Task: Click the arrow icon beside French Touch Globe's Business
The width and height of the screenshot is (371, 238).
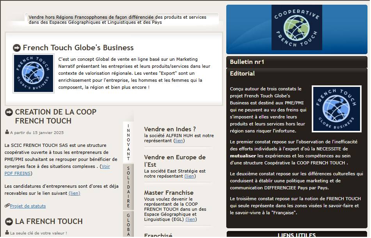Action: coord(16,48)
